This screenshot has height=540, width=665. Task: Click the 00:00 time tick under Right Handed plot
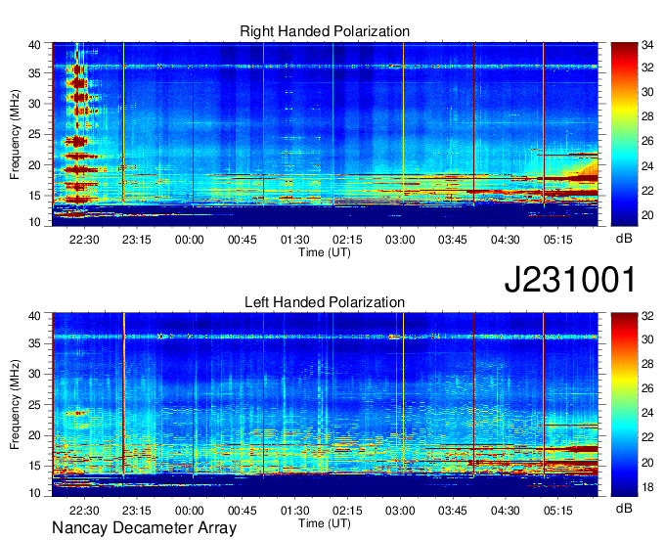[x=189, y=240]
